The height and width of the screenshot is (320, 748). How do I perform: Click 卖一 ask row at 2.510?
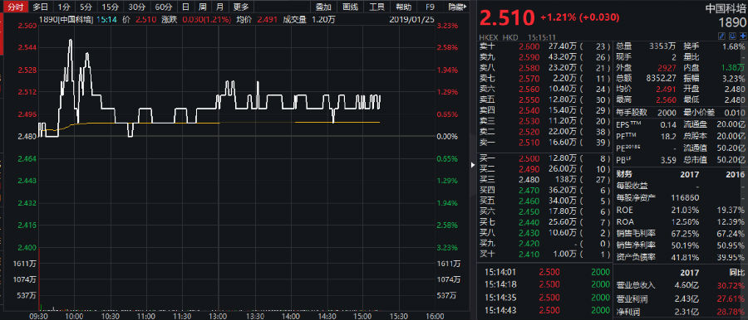544,143
